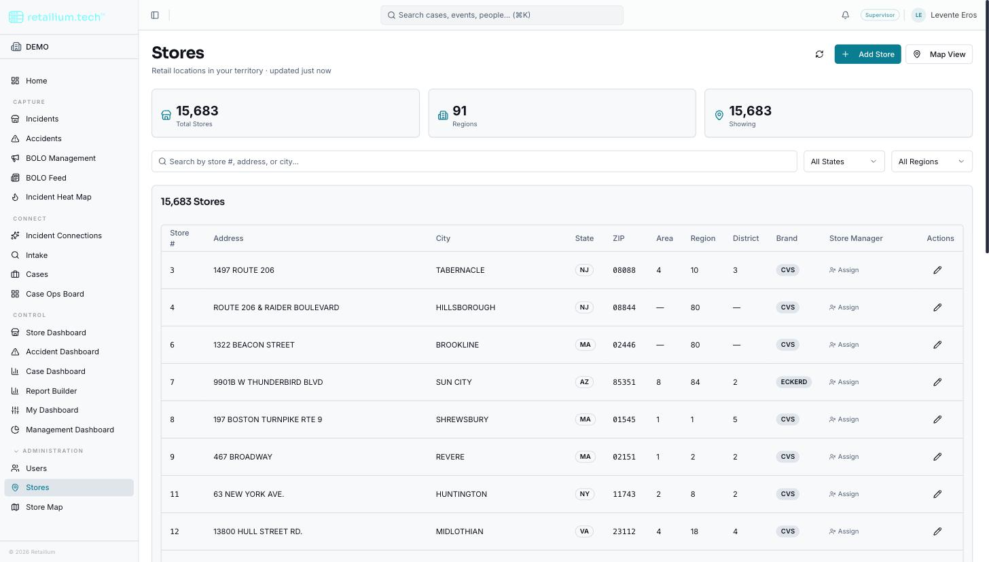The image size is (989, 562).
Task: Click the Regions building icon
Action: tap(443, 115)
